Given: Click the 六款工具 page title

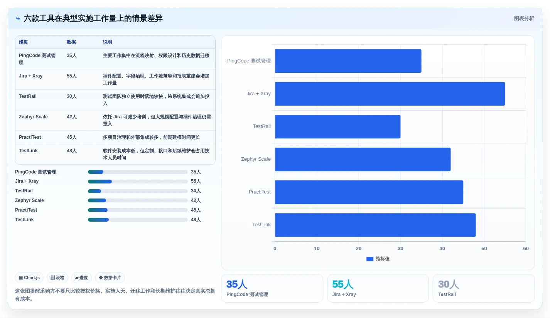Looking at the screenshot, I should tap(93, 19).
